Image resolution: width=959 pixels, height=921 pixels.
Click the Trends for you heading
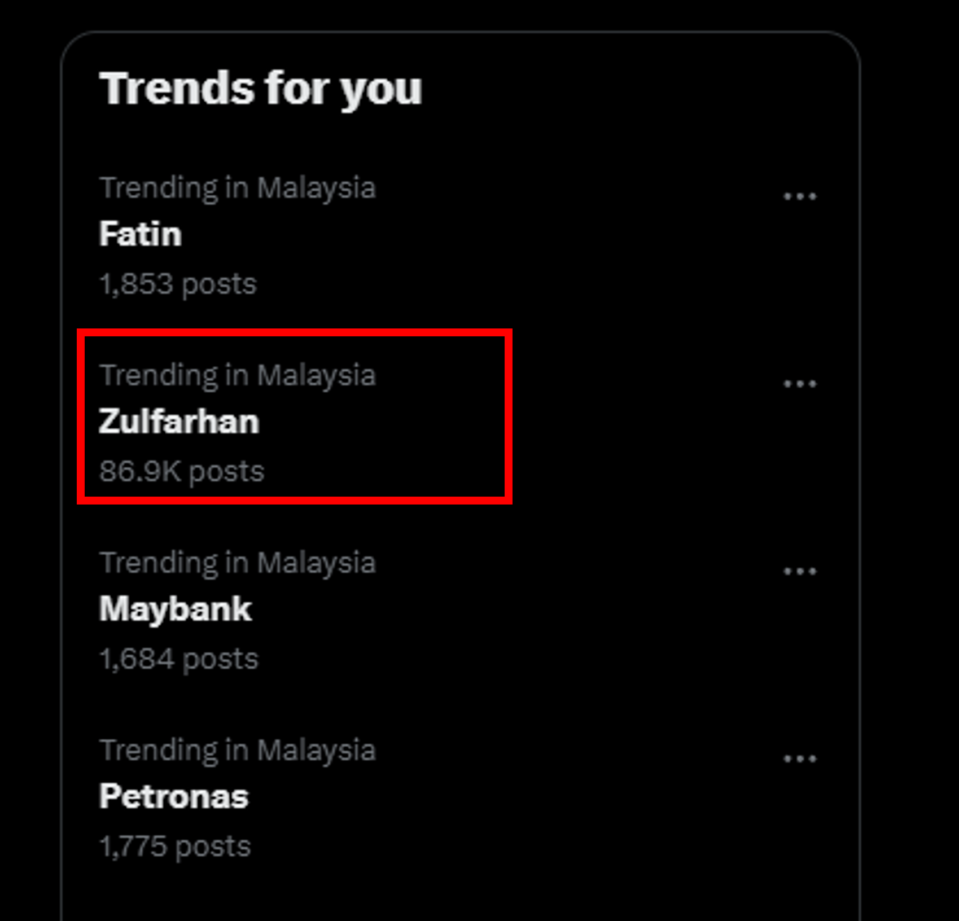coord(261,89)
